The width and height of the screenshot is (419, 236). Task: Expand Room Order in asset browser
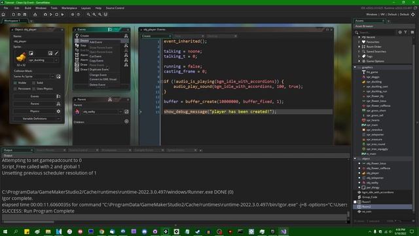coord(359,47)
